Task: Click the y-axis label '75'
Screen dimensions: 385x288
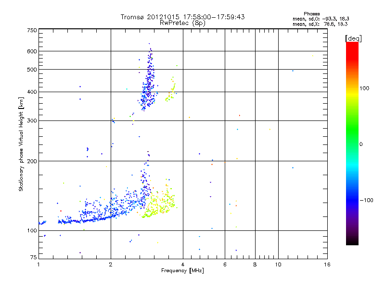Action: [x=34, y=257]
